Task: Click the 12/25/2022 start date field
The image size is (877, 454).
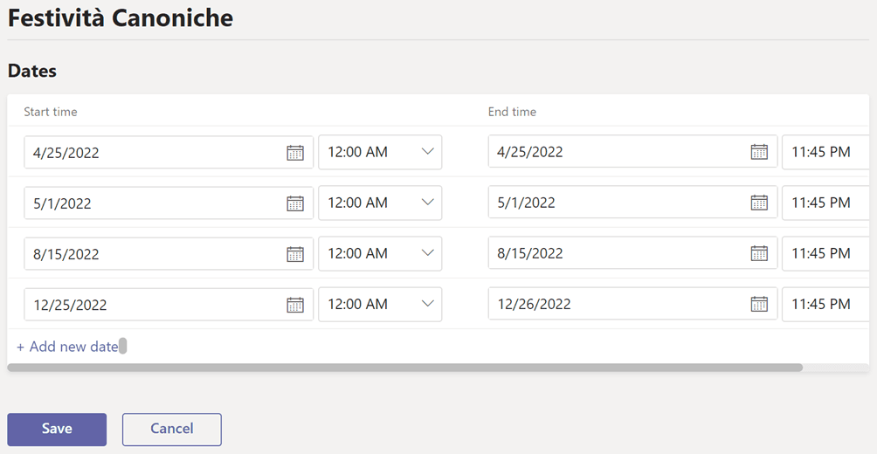Action: point(169,305)
